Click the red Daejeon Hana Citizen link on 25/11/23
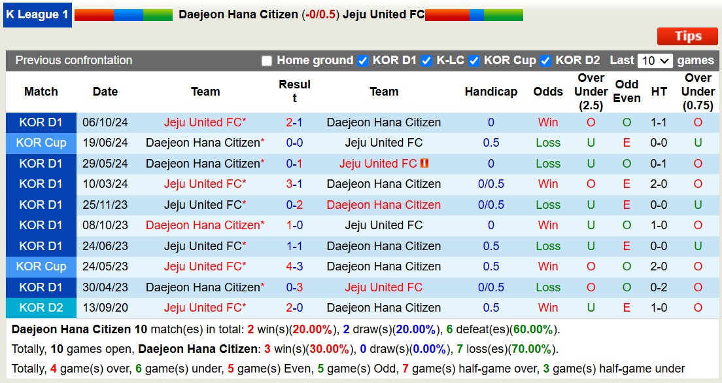The width and height of the screenshot is (722, 383). coord(384,205)
